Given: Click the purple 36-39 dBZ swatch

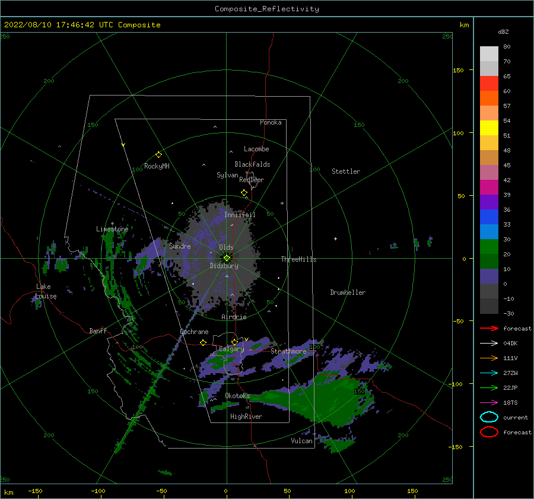Looking at the screenshot, I should click(x=489, y=202).
